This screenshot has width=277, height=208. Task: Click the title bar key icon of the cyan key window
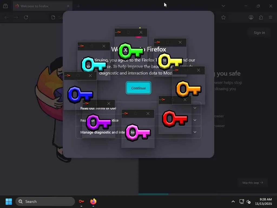[x=82, y=46]
